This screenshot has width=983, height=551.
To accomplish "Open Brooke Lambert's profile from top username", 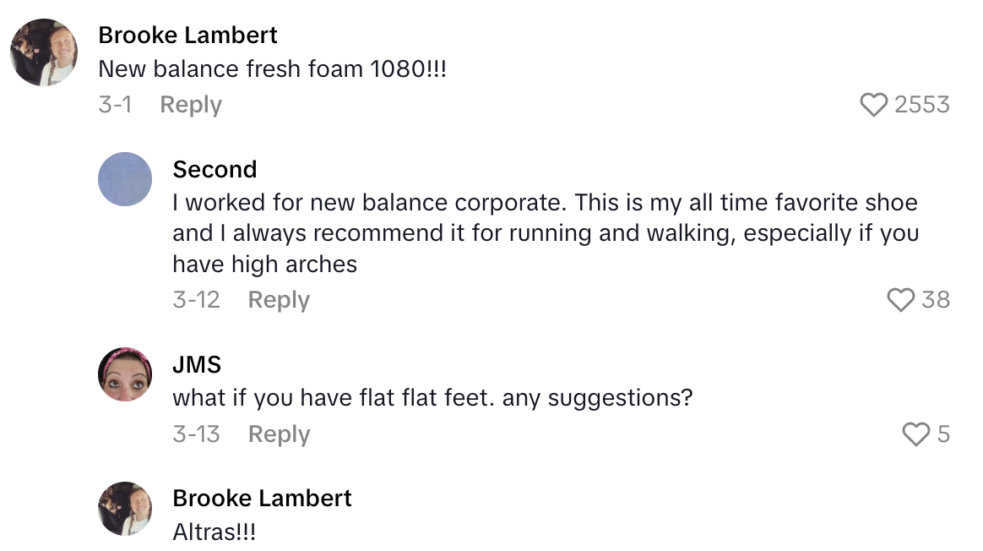I will point(187,35).
